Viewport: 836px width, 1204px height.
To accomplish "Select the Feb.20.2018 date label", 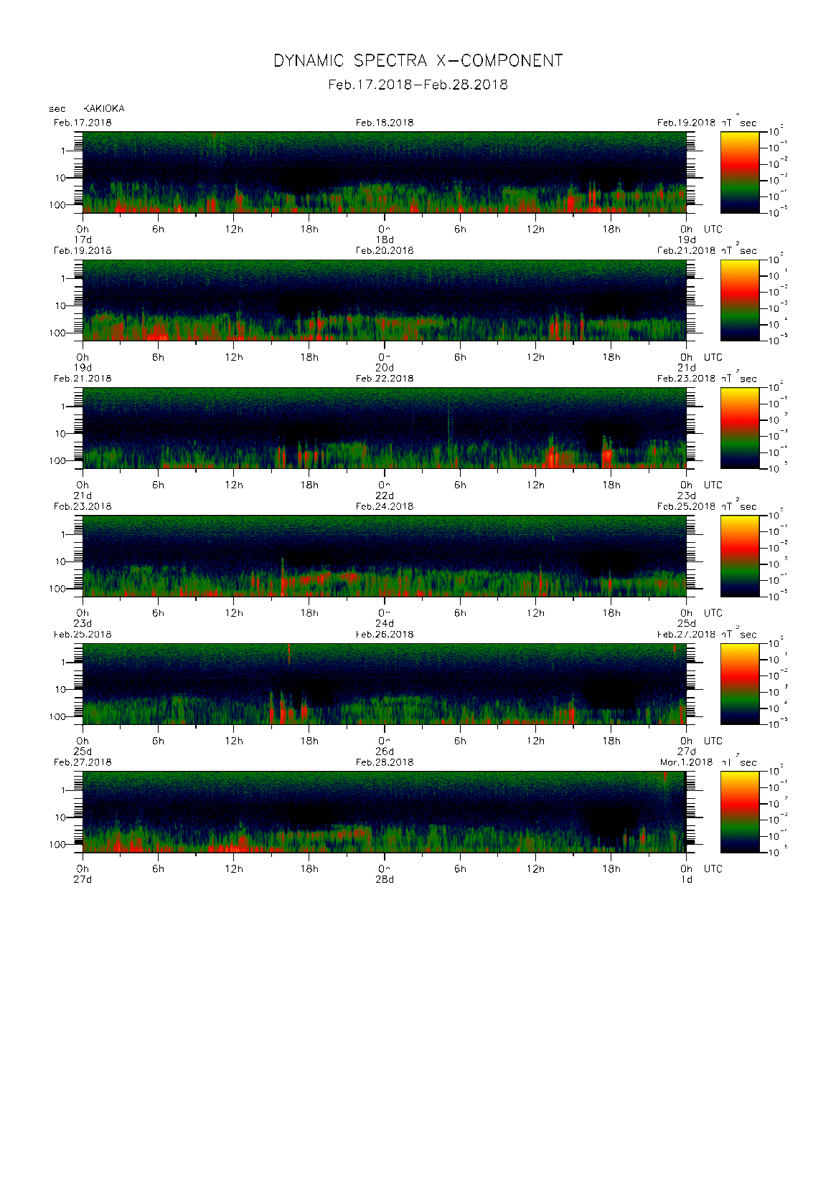I will (x=385, y=250).
